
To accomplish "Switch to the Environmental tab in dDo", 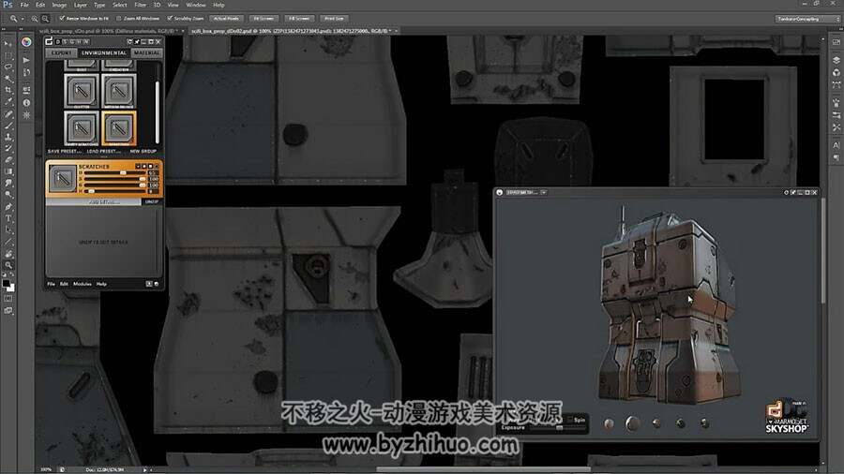I will (103, 53).
